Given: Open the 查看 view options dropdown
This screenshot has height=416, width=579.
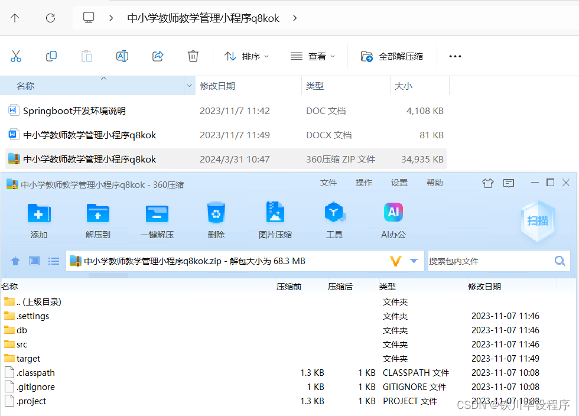Looking at the screenshot, I should pos(313,56).
